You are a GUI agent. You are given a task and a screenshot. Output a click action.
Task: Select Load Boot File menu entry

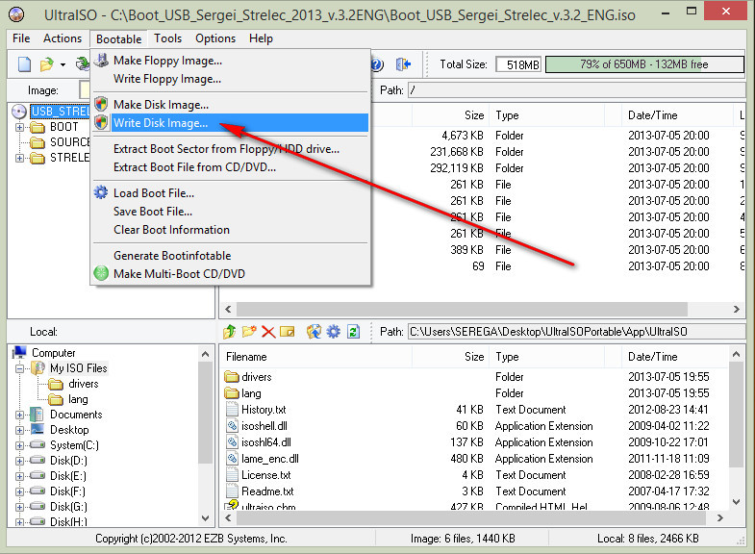153,193
